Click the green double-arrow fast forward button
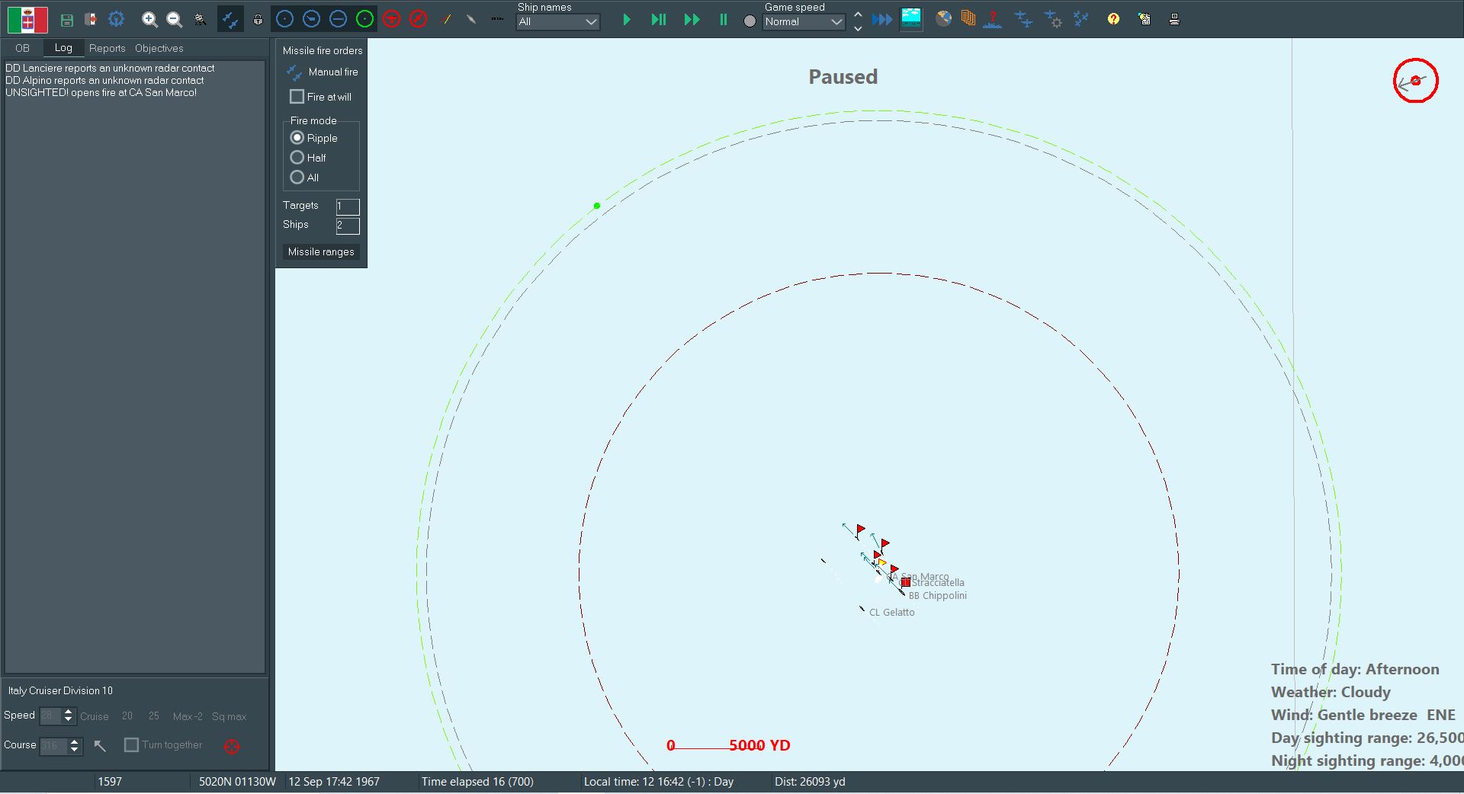The image size is (1464, 794). tap(692, 20)
